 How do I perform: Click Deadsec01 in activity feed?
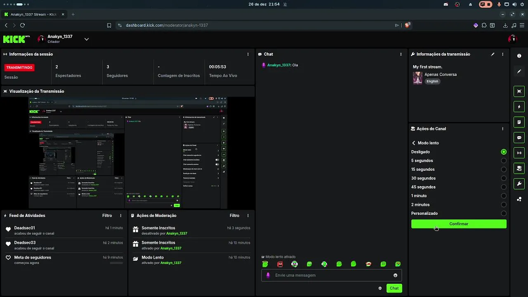point(24,228)
